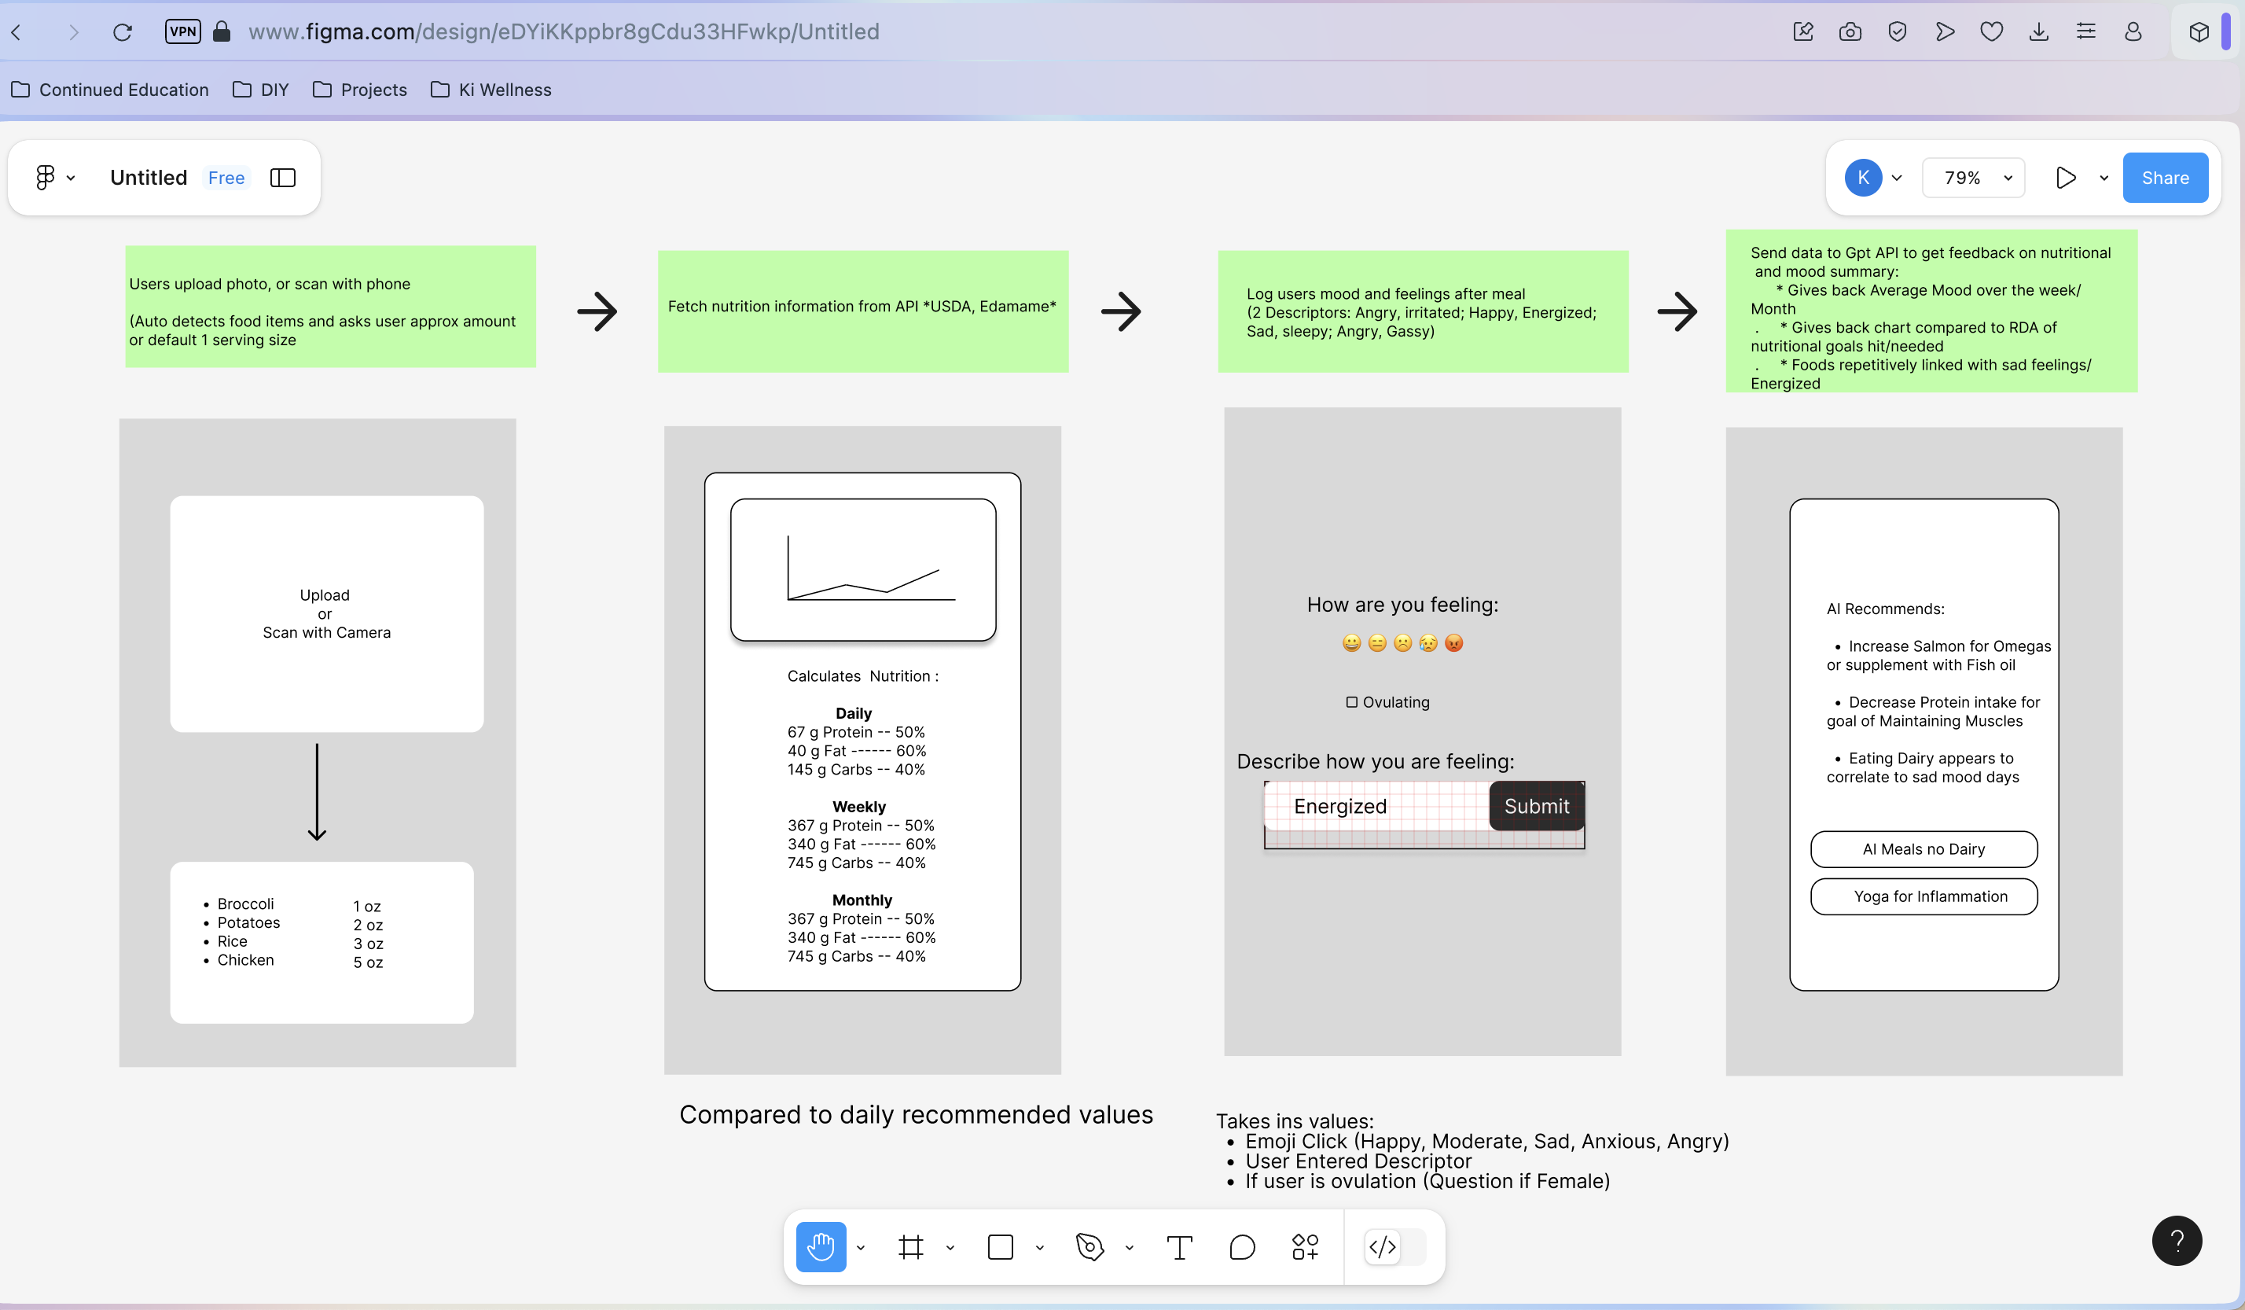This screenshot has height=1310, width=2245.
Task: Expand the presentation options chevron
Action: click(2104, 178)
